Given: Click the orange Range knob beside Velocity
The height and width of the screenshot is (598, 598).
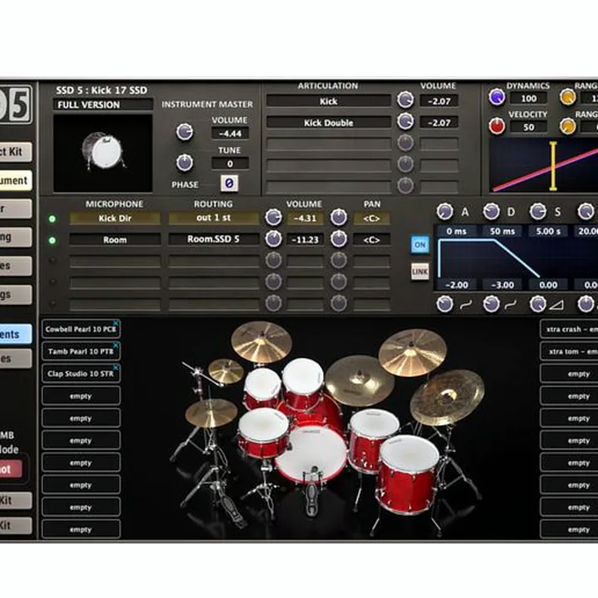Looking at the screenshot, I should pos(567,126).
